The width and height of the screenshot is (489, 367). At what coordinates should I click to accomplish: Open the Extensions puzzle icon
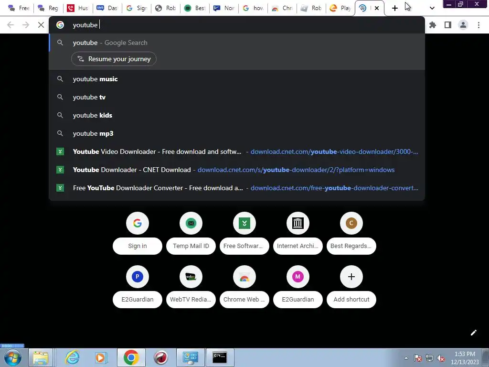(x=433, y=25)
